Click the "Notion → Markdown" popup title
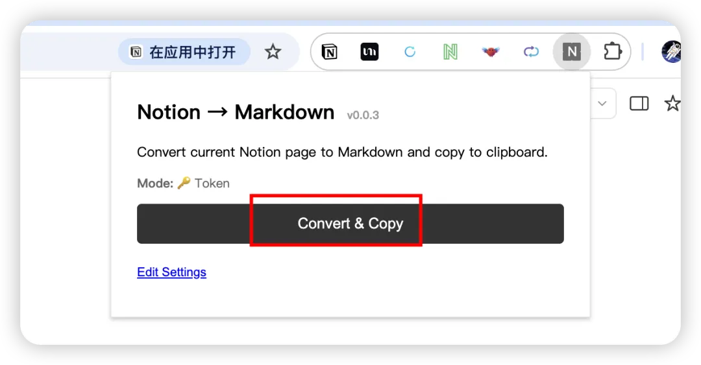This screenshot has width=701, height=365. point(236,112)
